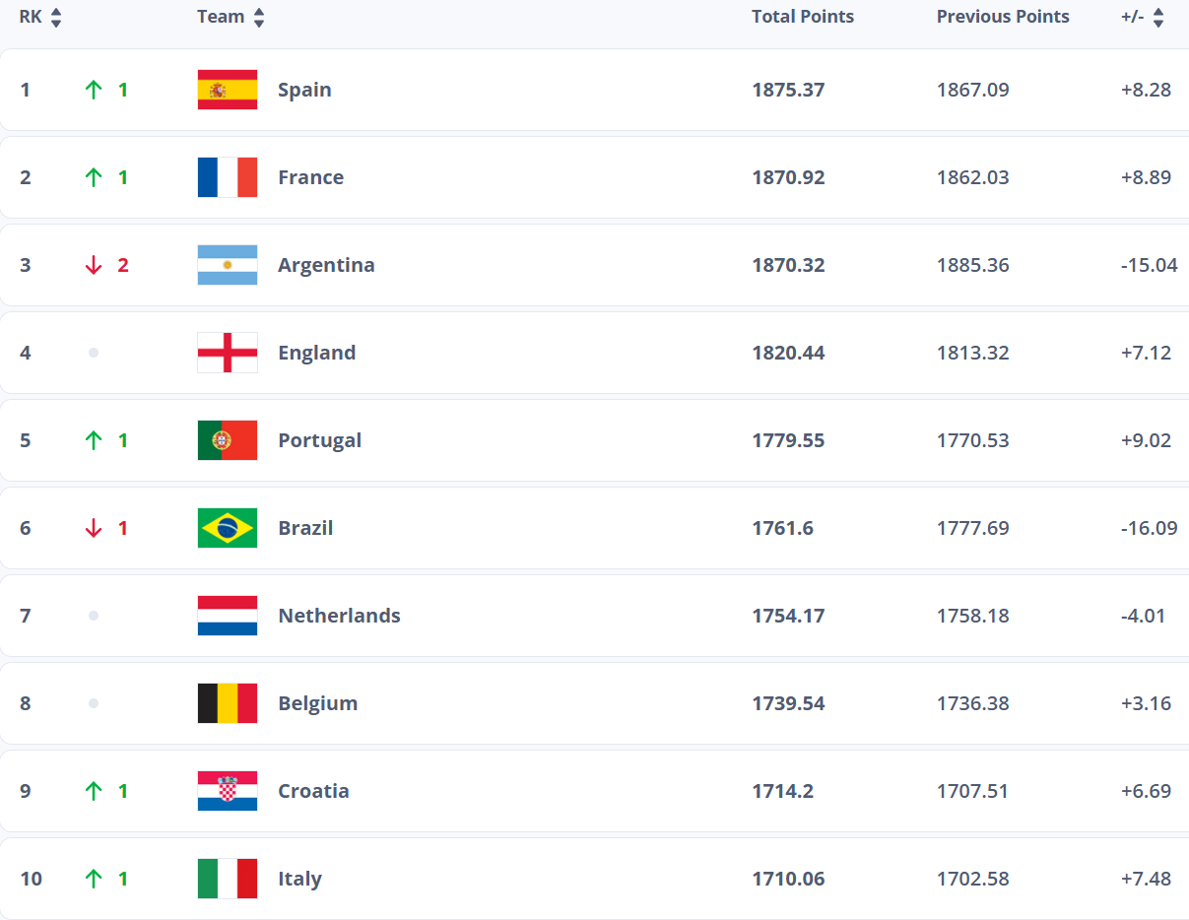Open the Spain team link
This screenshot has height=920, width=1189.
pyautogui.click(x=304, y=90)
